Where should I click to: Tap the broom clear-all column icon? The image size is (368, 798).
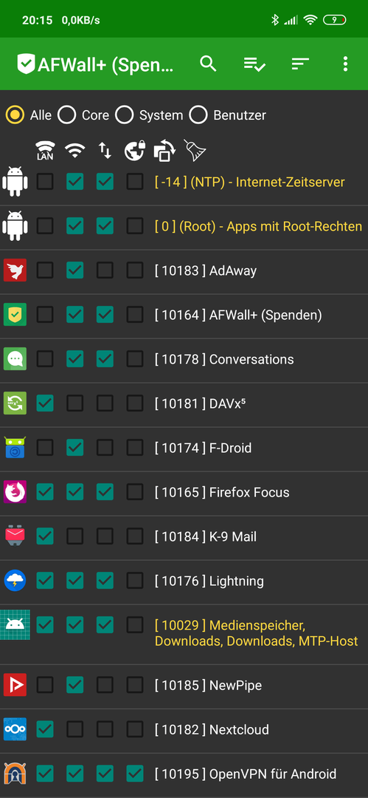pyautogui.click(x=195, y=150)
